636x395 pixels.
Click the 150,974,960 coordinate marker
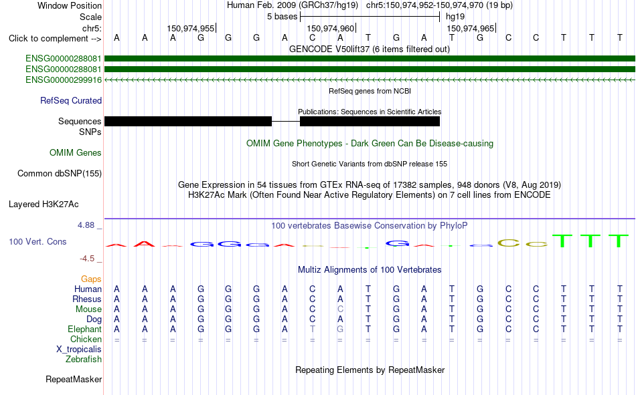point(331,28)
